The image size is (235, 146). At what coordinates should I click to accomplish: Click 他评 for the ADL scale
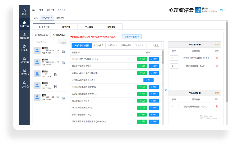click(148, 80)
